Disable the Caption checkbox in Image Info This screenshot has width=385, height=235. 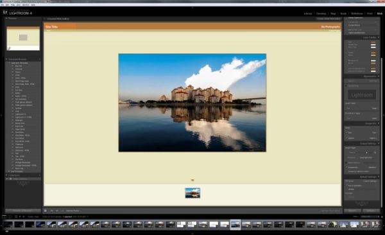click(346, 138)
